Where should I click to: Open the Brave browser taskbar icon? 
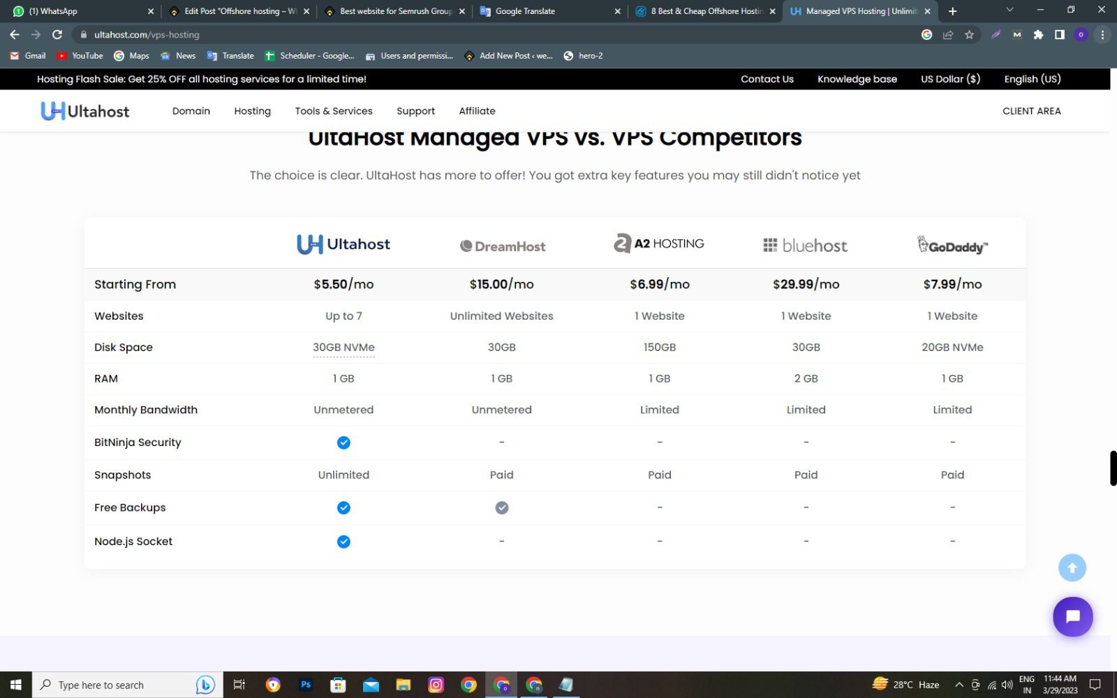(273, 685)
